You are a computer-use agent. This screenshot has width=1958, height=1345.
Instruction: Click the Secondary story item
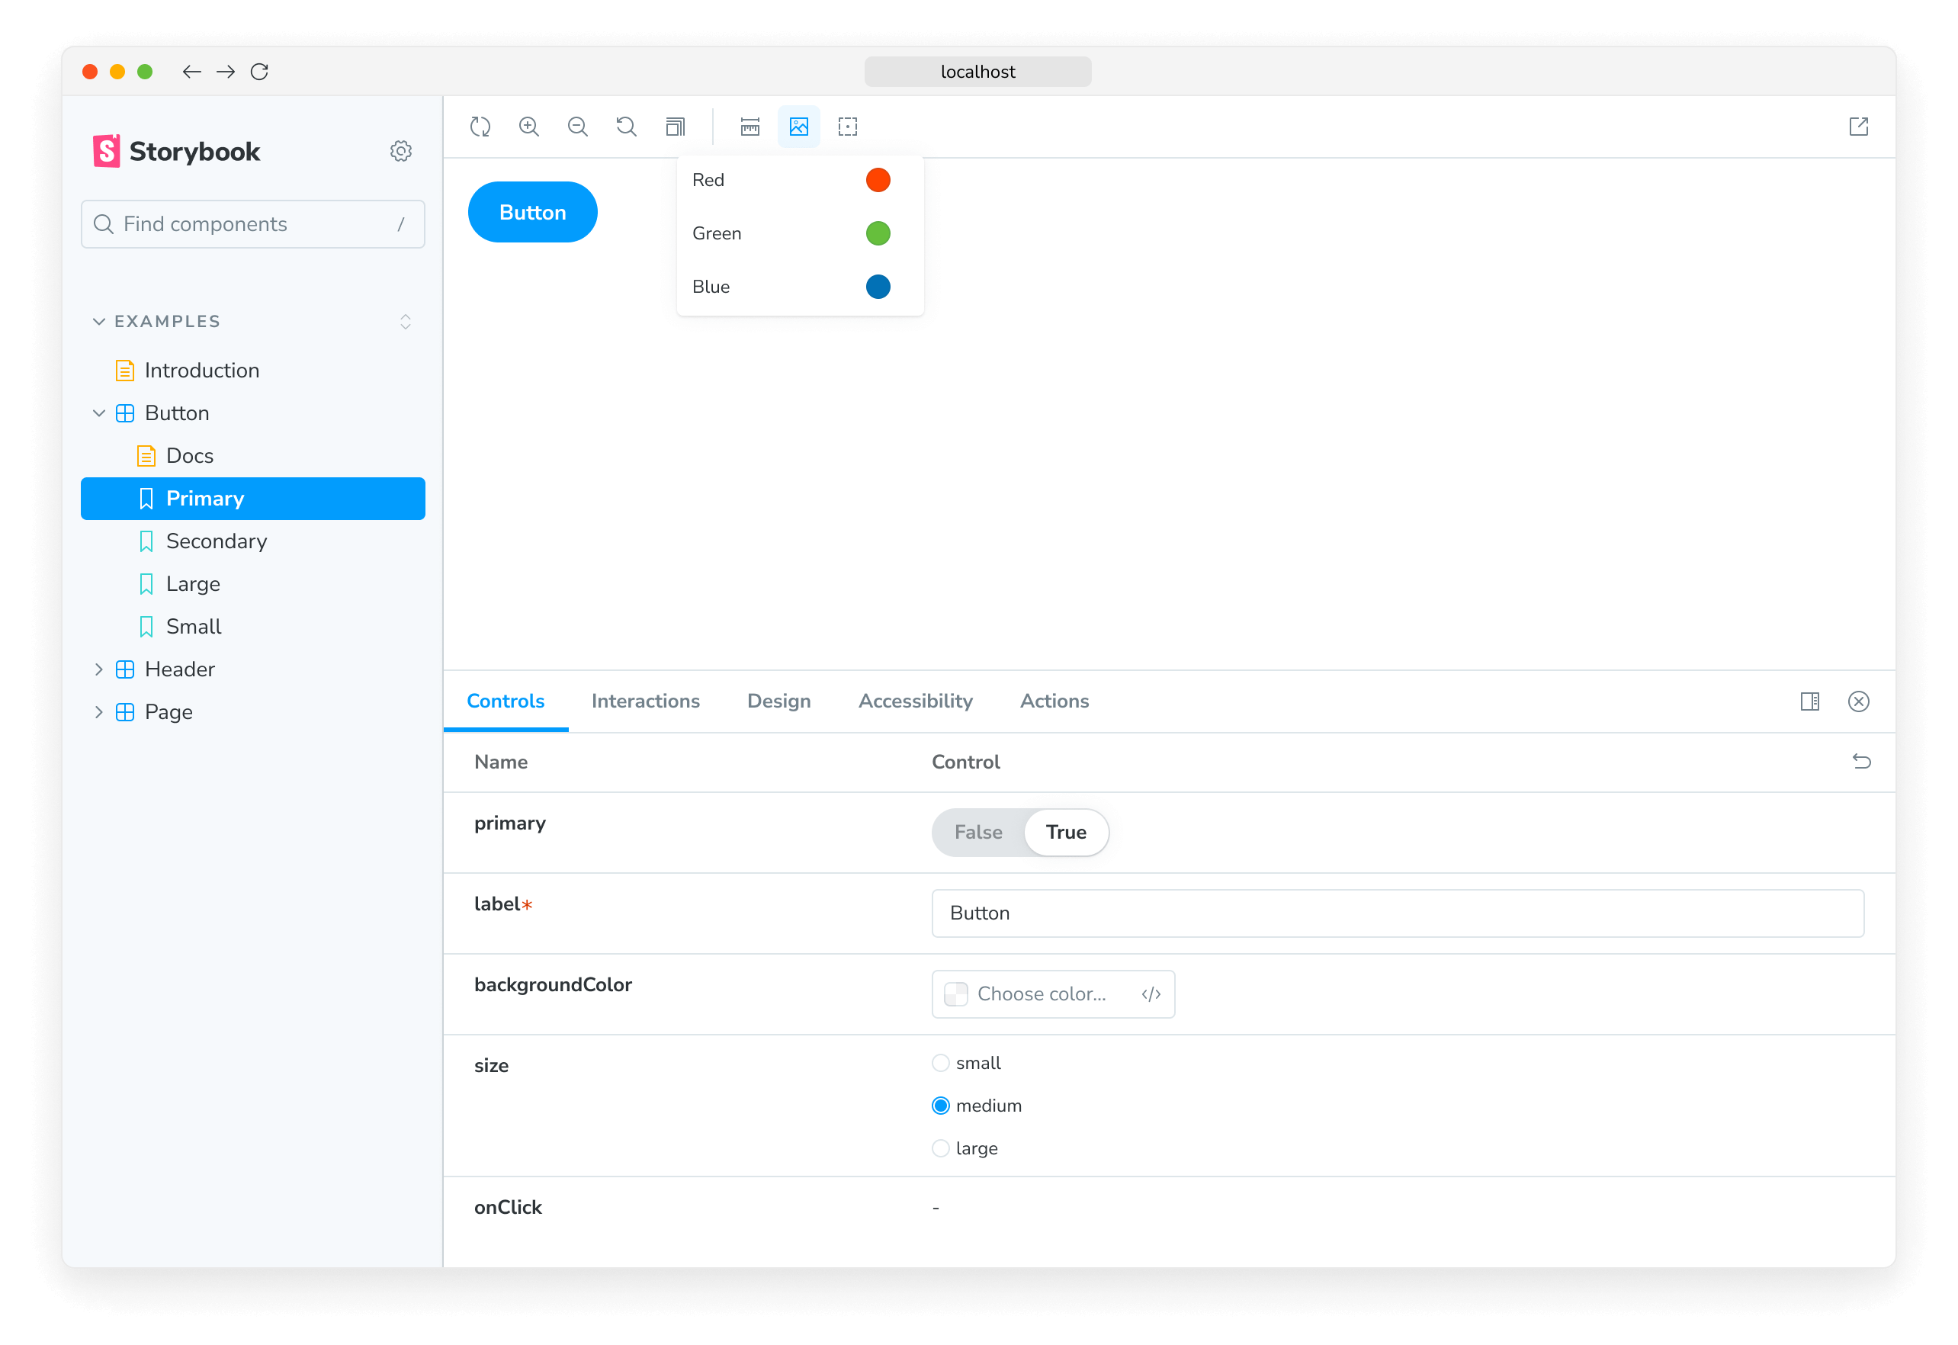click(216, 540)
